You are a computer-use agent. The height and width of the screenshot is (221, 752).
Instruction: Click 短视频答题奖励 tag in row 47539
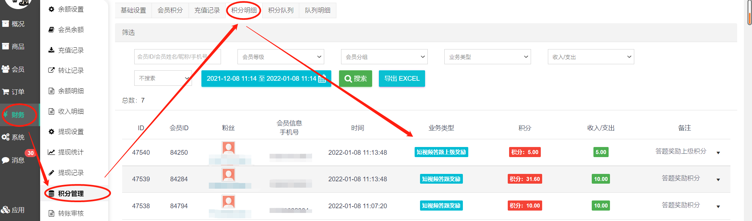coord(441,179)
